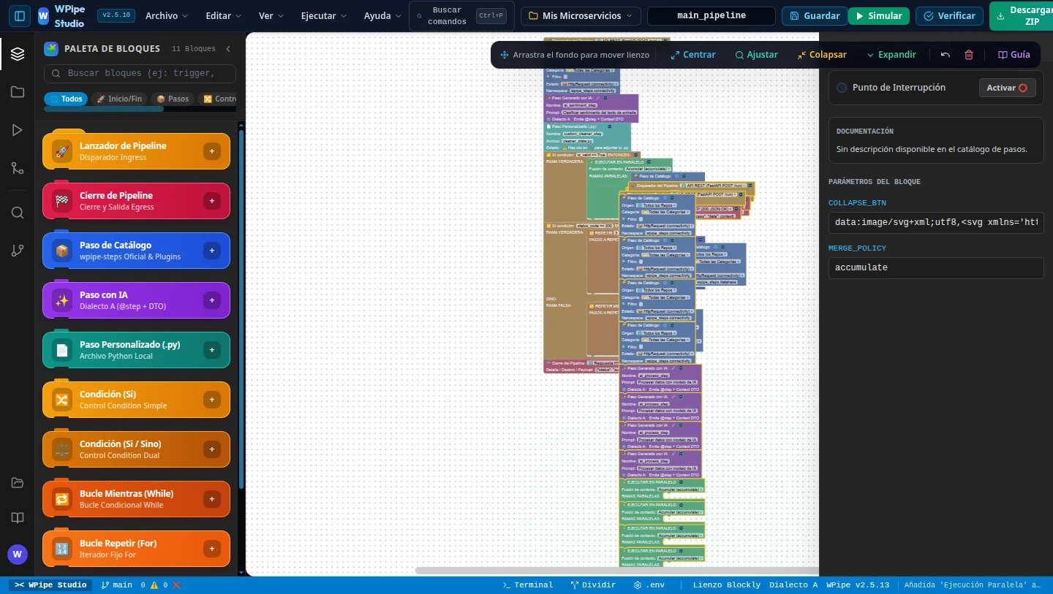Click the undo arrow in canvas toolbar
The width and height of the screenshot is (1053, 594).
(x=946, y=55)
